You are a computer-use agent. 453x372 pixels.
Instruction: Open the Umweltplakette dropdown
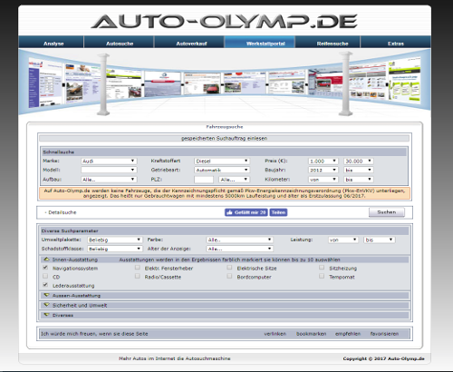[x=115, y=240]
